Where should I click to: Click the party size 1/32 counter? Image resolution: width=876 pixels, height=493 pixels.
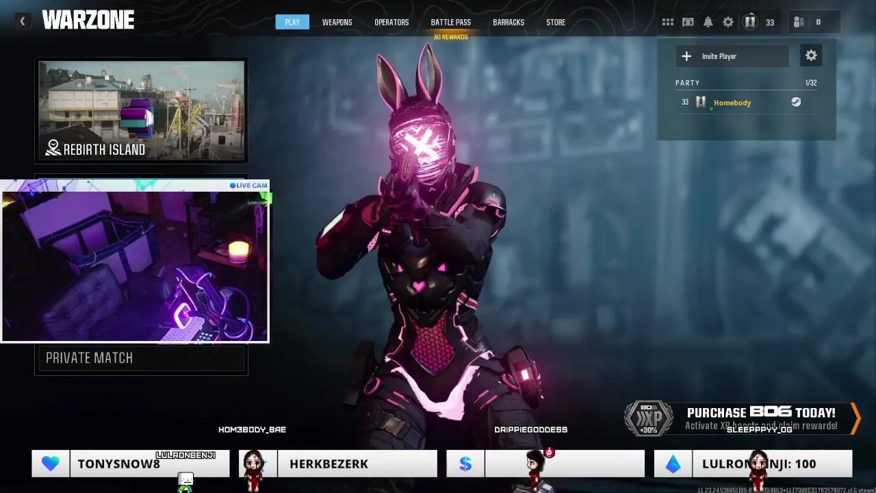coord(811,83)
